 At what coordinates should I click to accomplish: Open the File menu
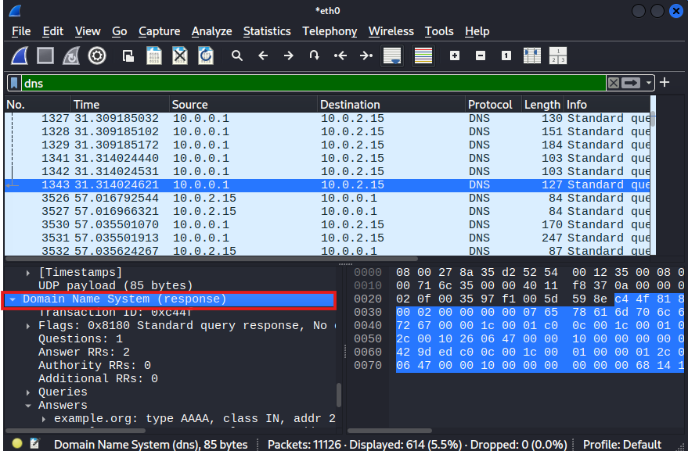click(x=21, y=31)
